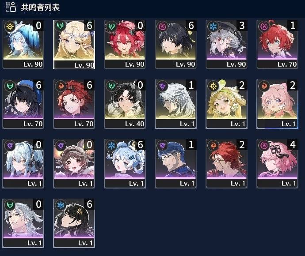
Task: Click the Electro icon on the blue-haired man card
Action: (x=162, y=145)
